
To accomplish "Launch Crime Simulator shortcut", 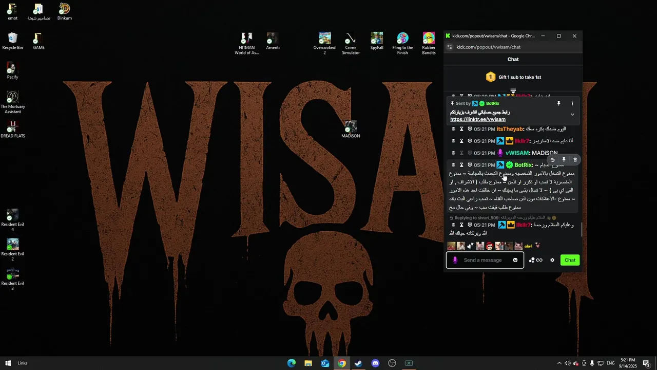I will [351, 44].
